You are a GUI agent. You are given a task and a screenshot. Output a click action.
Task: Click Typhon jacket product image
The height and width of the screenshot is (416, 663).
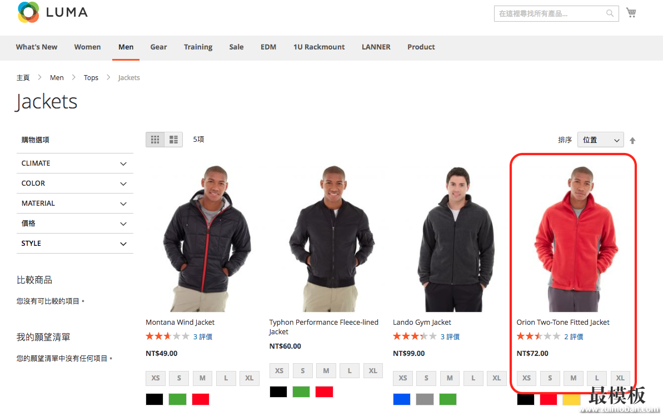(x=332, y=238)
